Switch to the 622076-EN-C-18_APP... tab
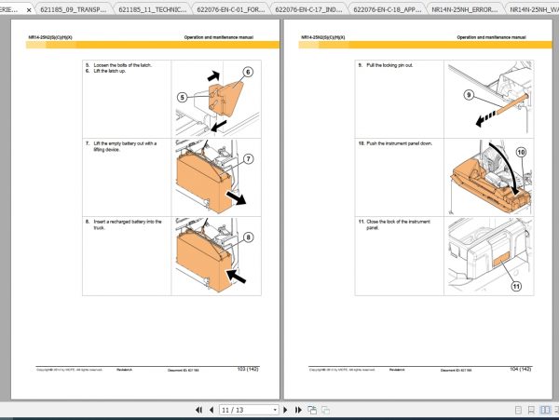The height and width of the screenshot is (420, 559). pyautogui.click(x=388, y=9)
